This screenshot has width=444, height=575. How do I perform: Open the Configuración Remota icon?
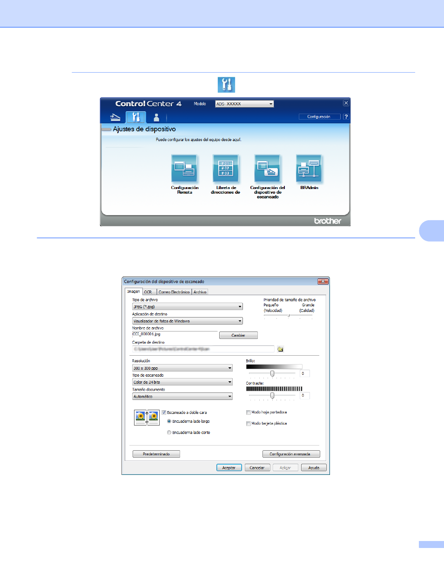pos(185,169)
